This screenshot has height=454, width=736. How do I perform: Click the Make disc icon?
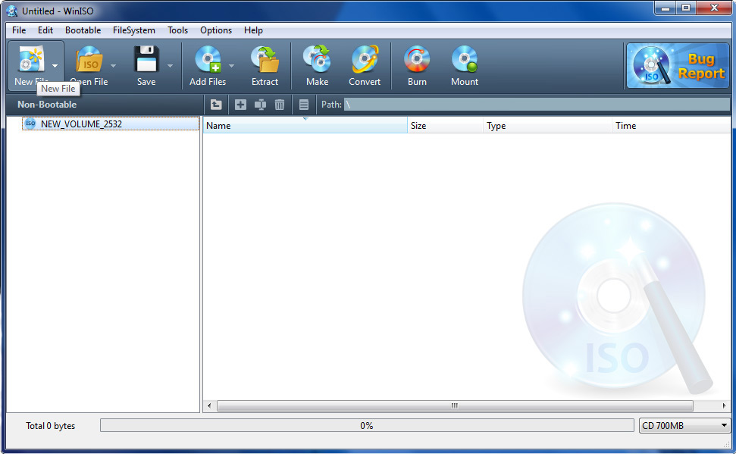coord(317,59)
